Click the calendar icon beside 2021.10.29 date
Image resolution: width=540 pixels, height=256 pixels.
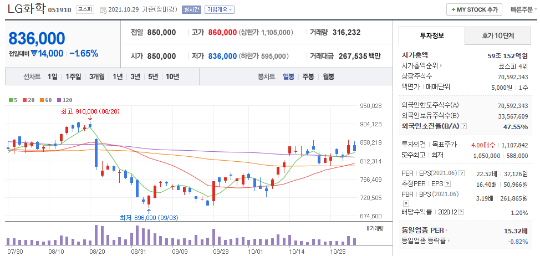(x=103, y=10)
